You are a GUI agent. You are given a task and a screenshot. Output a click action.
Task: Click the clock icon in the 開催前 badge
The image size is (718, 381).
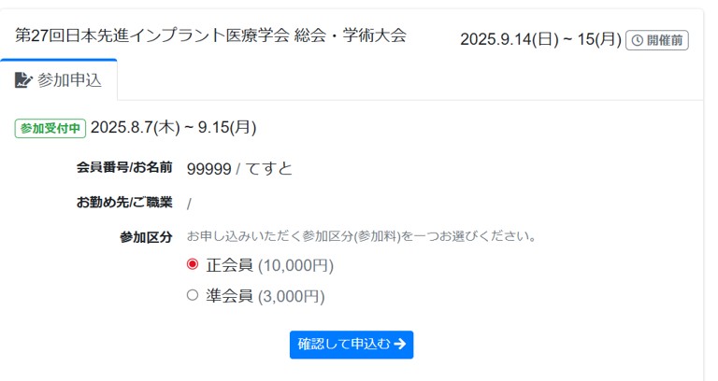[638, 40]
